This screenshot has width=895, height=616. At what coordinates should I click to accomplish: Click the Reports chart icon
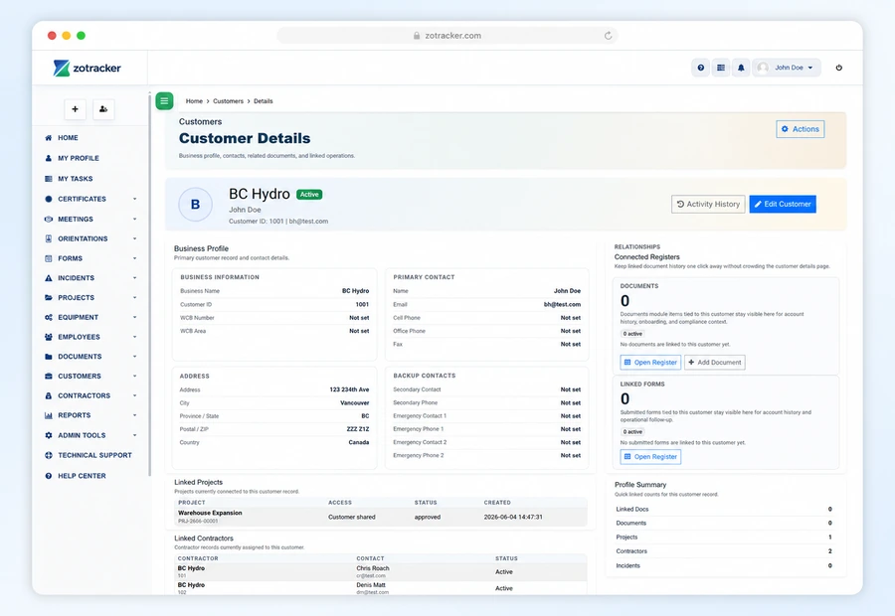[49, 415]
